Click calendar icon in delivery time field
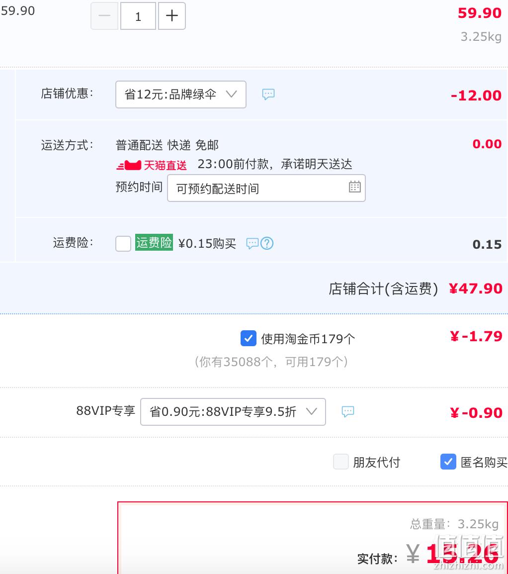Image resolution: width=508 pixels, height=574 pixels. click(354, 187)
